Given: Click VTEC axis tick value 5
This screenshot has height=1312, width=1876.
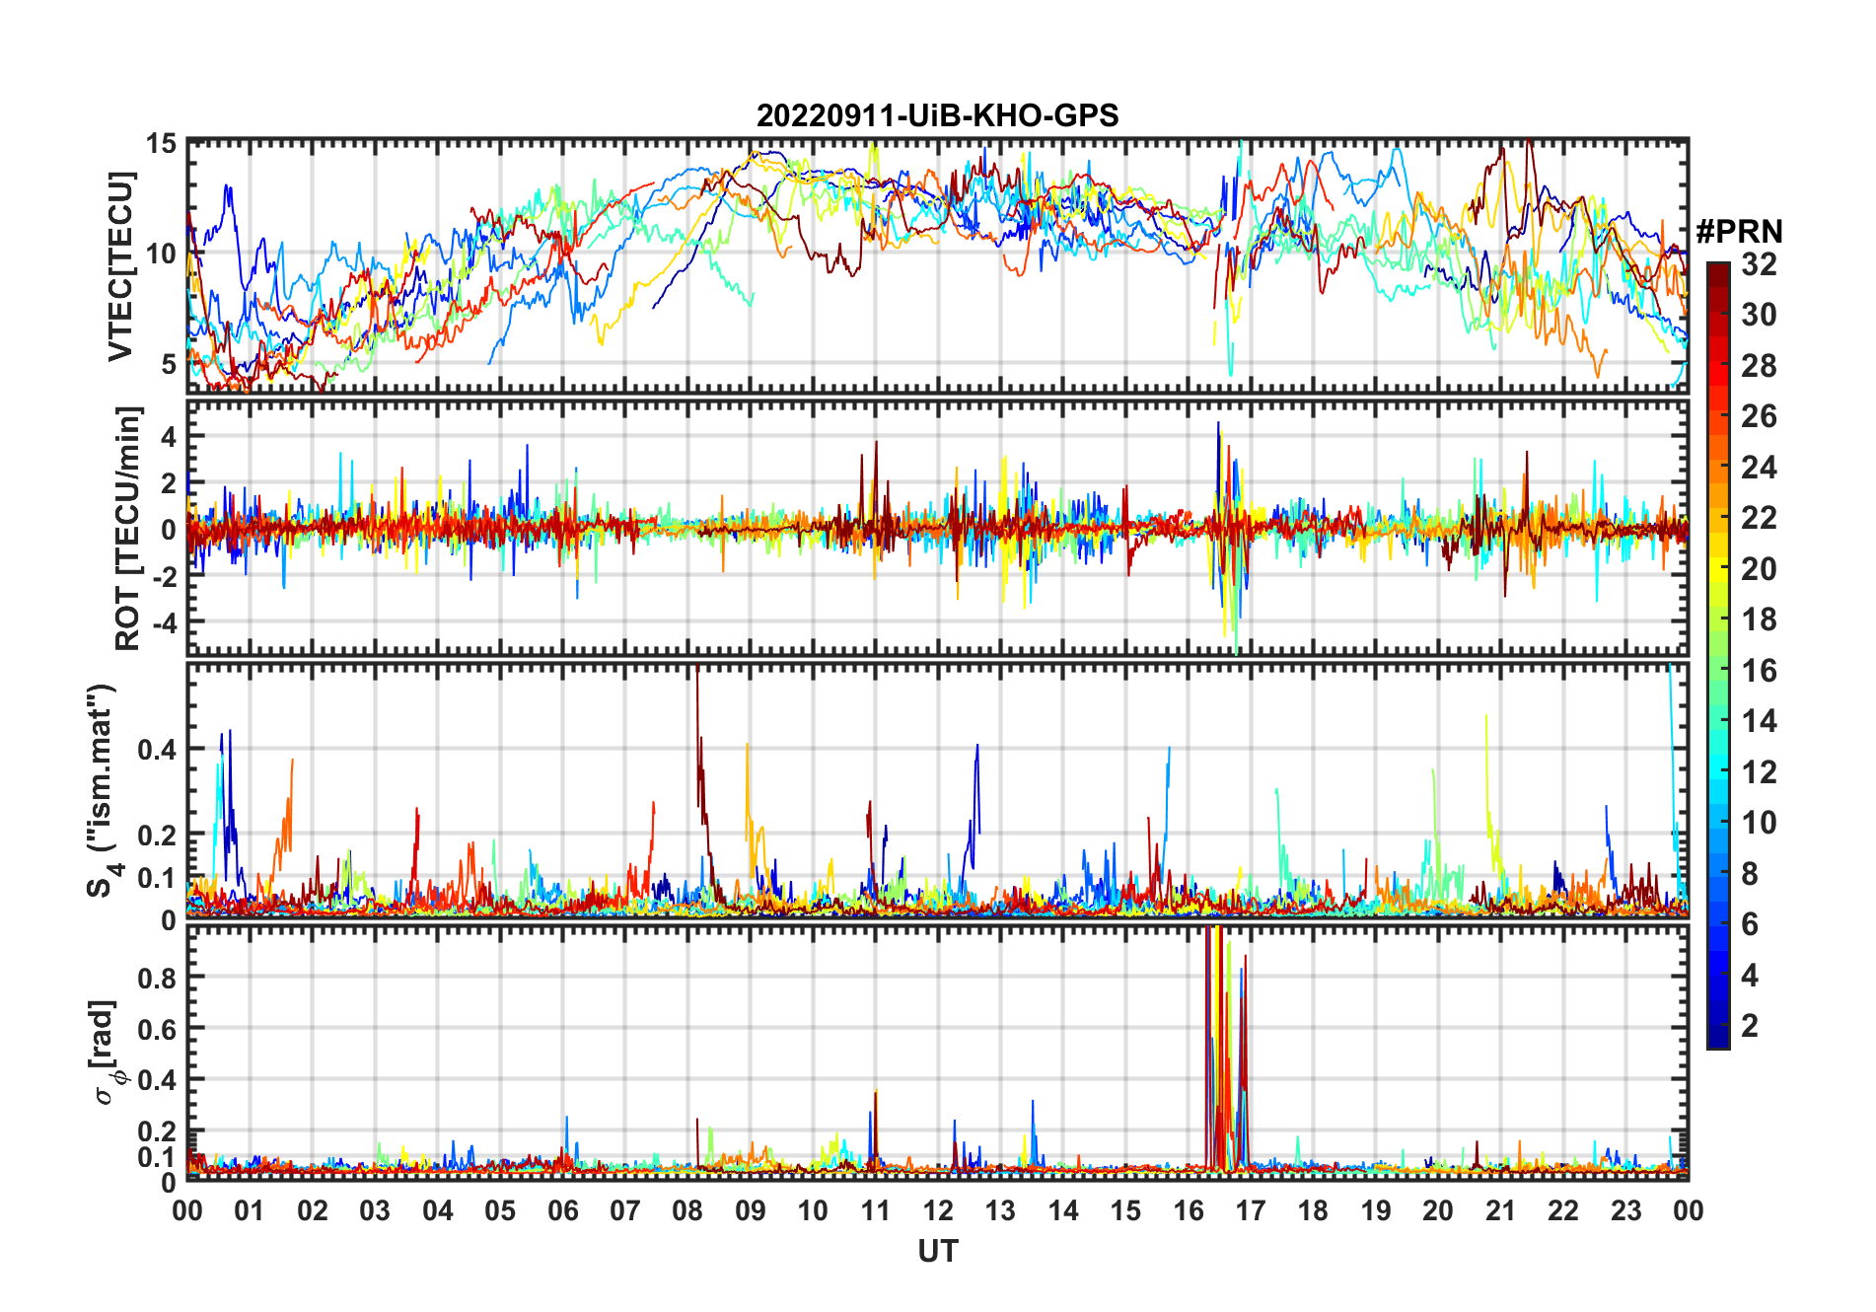Looking at the screenshot, I should coord(170,364).
